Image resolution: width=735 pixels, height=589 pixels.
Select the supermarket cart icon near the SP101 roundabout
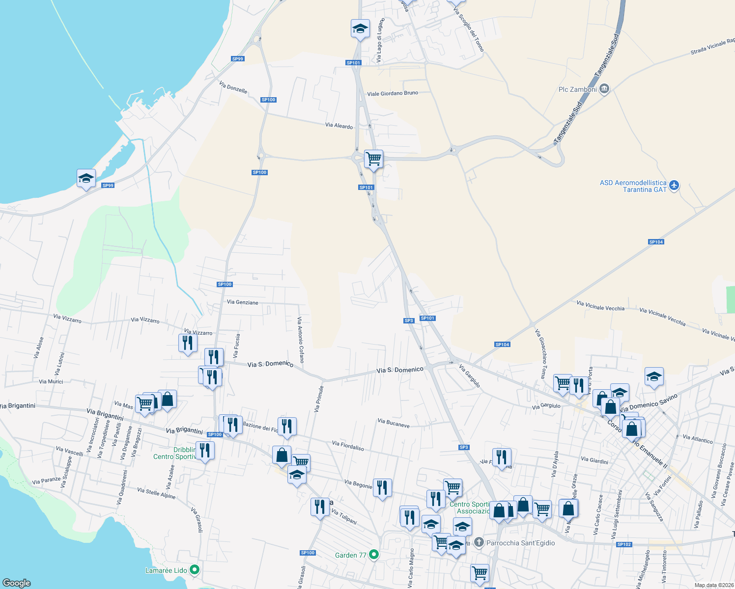374,159
